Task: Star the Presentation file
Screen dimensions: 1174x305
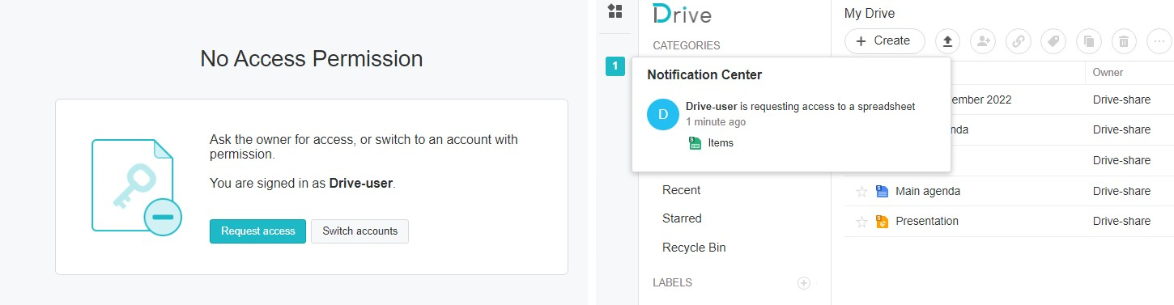Action: tap(861, 222)
